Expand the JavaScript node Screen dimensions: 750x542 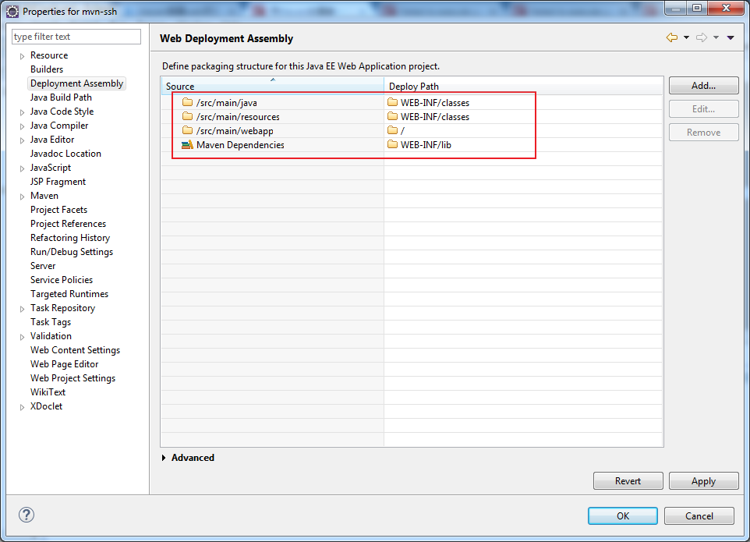[22, 168]
